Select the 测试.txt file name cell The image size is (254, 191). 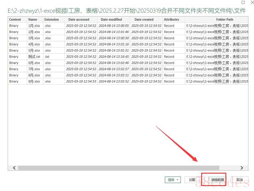(34, 57)
